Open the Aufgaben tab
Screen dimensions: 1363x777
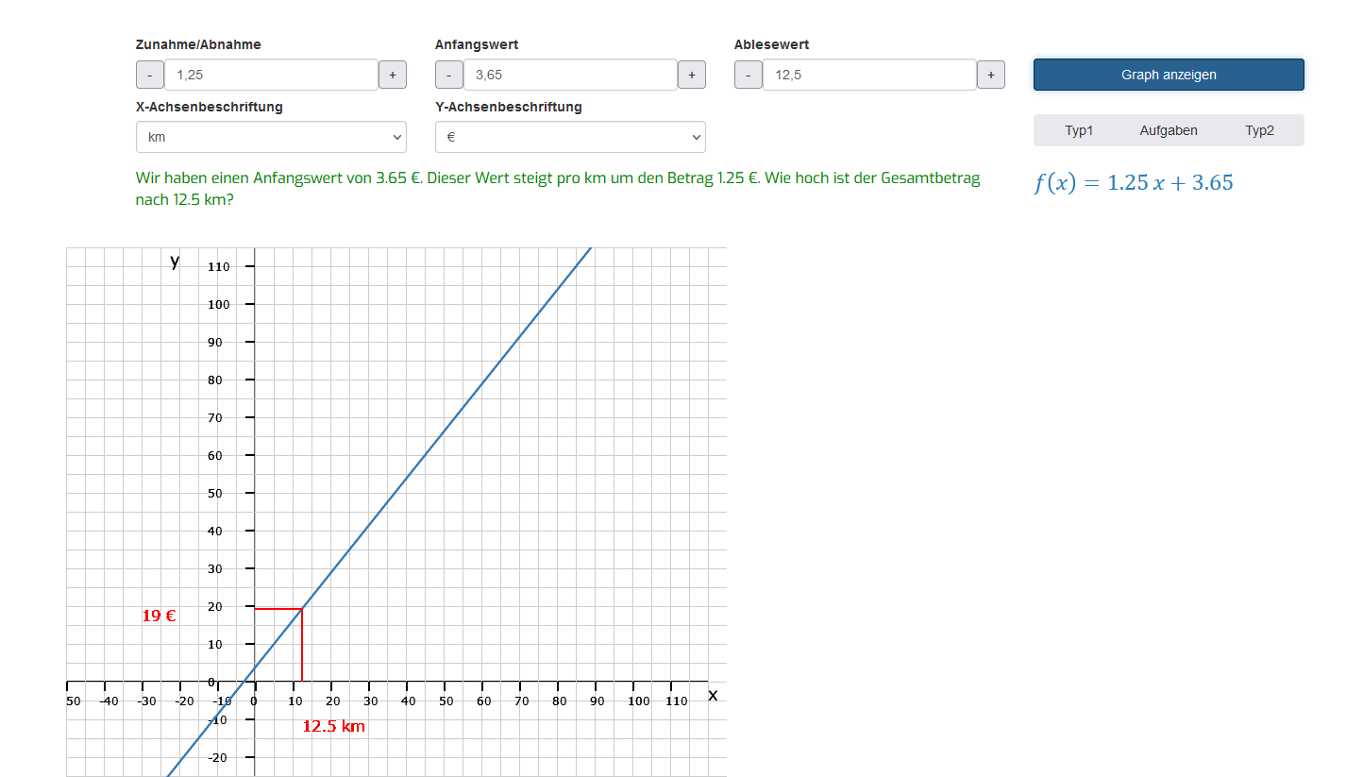tap(1169, 131)
